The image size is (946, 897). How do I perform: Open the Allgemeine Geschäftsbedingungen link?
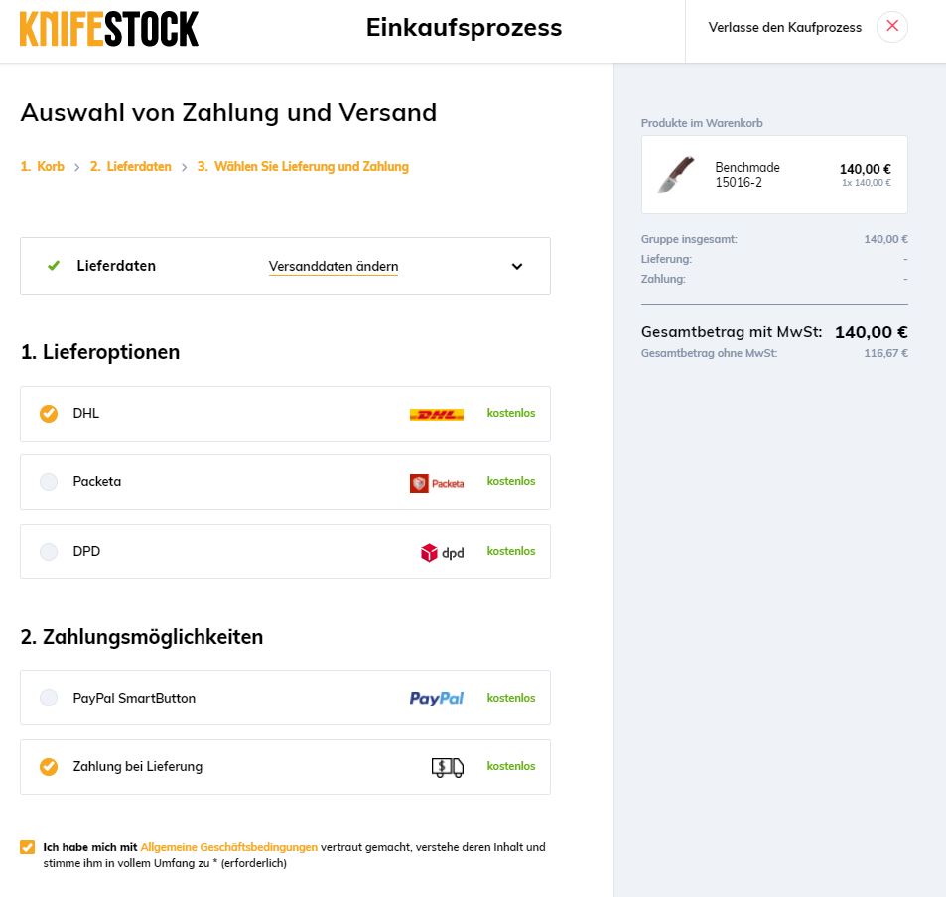coord(229,847)
